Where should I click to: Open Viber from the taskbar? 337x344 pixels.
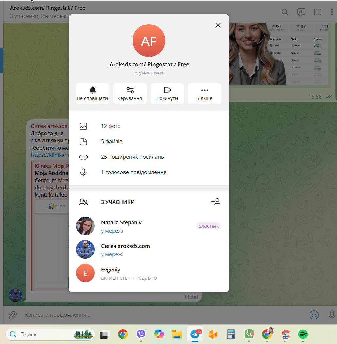point(141,334)
